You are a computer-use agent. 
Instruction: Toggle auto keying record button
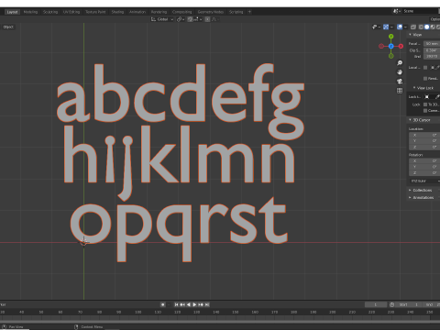pyautogui.click(x=163, y=304)
